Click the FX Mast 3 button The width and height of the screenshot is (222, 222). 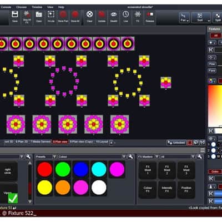tap(186, 170)
